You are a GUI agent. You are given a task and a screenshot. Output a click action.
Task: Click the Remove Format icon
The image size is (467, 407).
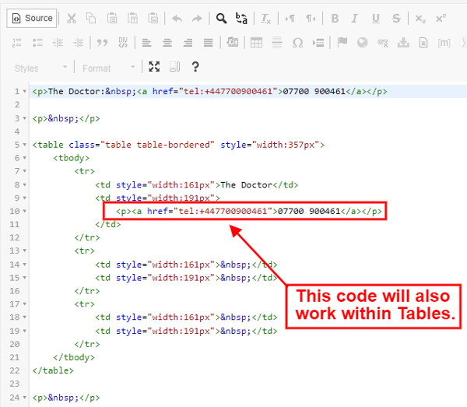pyautogui.click(x=265, y=19)
